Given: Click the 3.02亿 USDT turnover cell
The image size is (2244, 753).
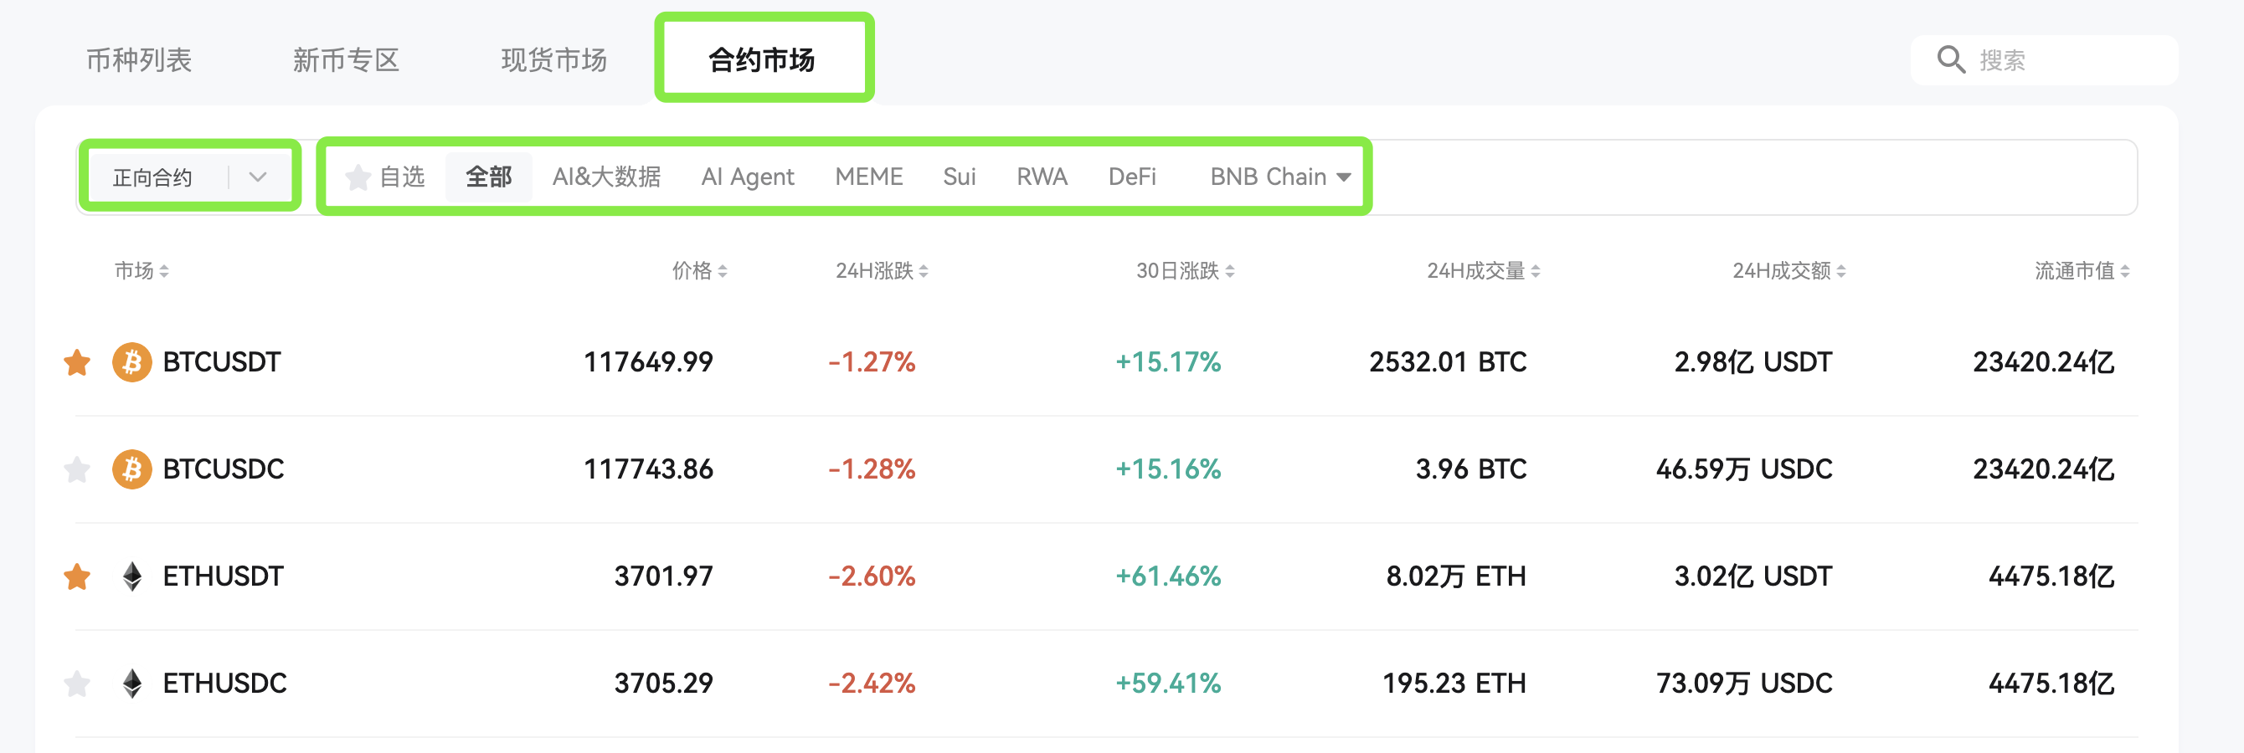Looking at the screenshot, I should pyautogui.click(x=1752, y=576).
